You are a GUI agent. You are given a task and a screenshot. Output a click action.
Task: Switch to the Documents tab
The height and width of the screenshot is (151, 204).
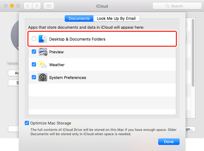click(79, 18)
